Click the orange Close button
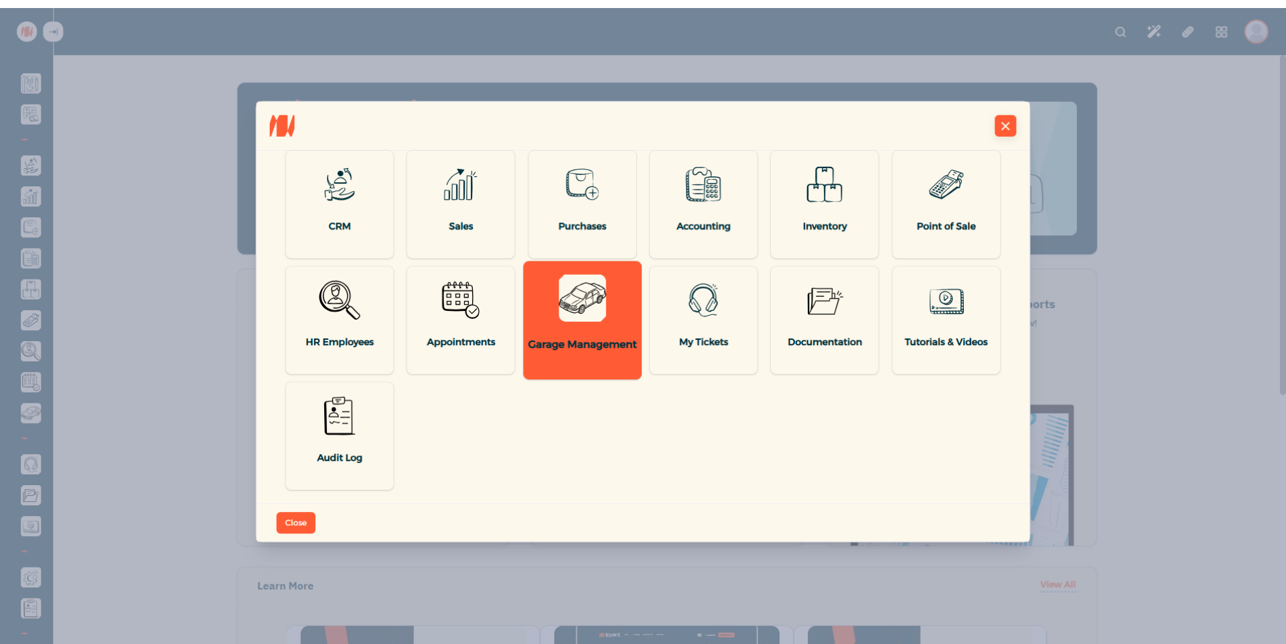This screenshot has height=644, width=1286. [295, 523]
